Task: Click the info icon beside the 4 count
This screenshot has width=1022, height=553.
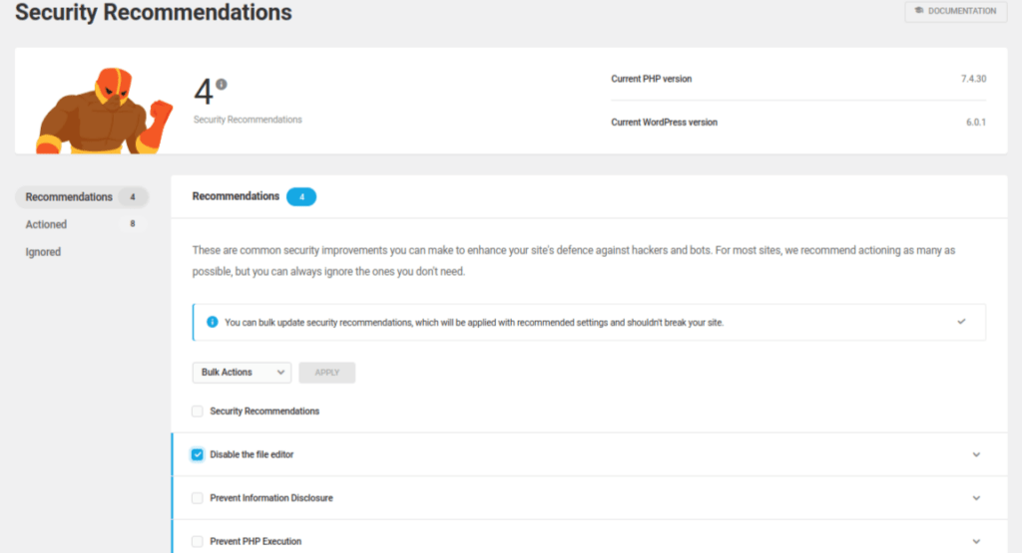Action: (222, 84)
